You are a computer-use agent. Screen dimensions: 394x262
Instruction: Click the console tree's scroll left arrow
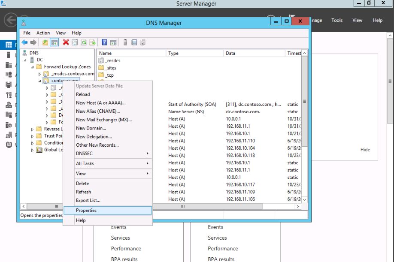pos(24,206)
